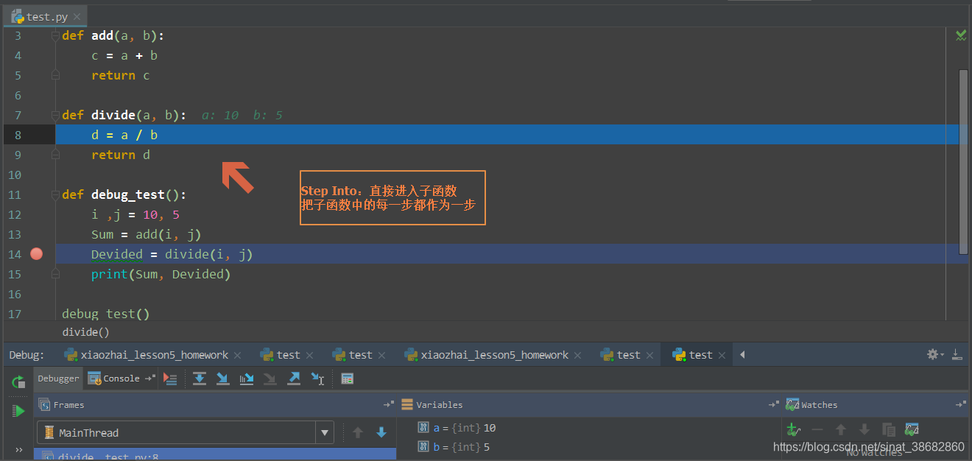Switch to the test.py editor tab
972x461 pixels.
coord(45,16)
